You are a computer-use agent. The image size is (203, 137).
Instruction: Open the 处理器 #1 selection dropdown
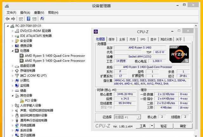139,117
